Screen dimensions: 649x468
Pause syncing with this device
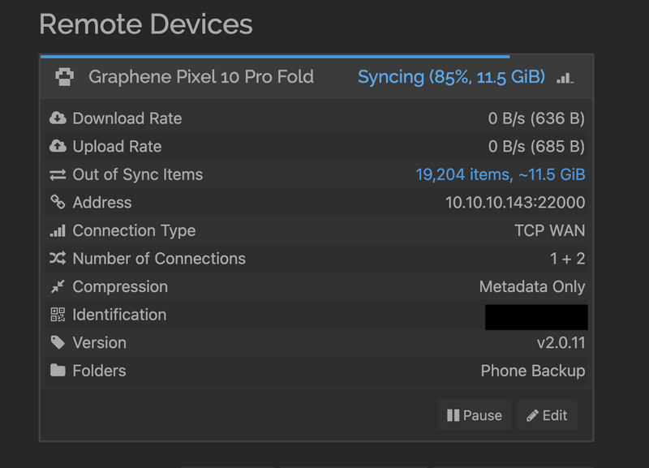475,415
